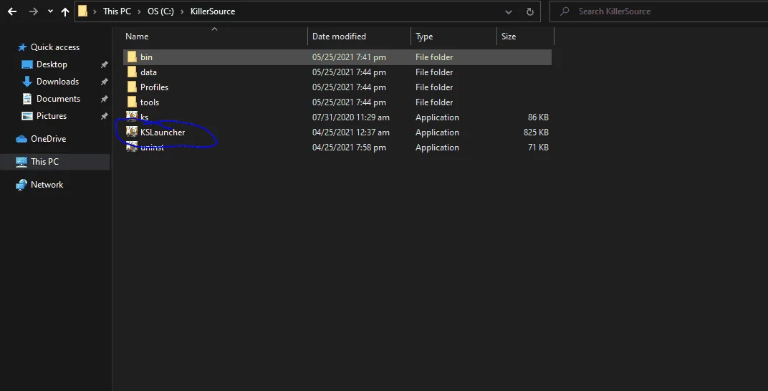
Task: Click Quick access in the navigation pane
Action: [x=55, y=47]
